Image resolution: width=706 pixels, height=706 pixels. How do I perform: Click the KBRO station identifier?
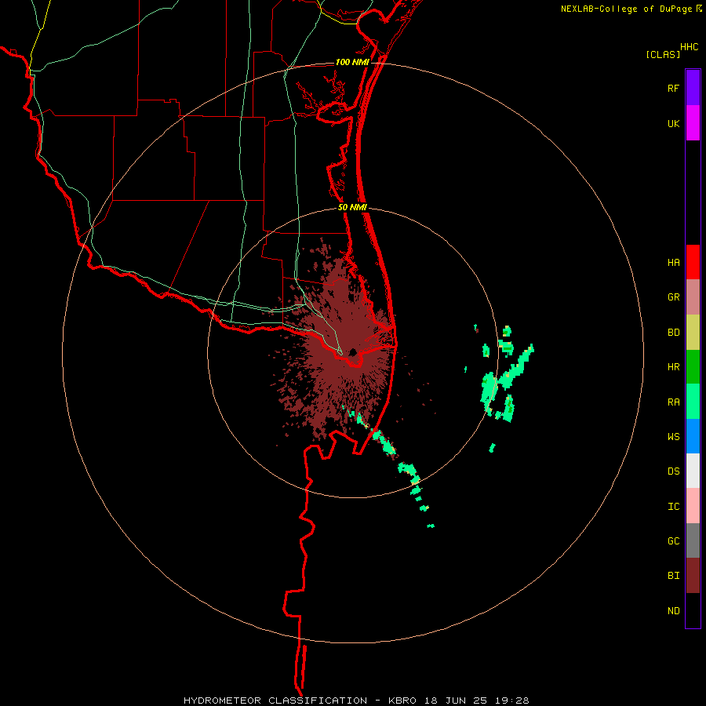point(402,701)
